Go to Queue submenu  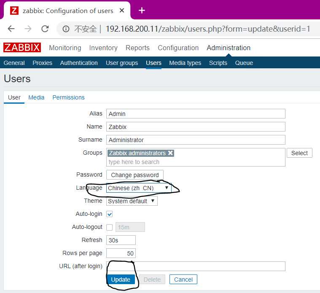click(x=244, y=63)
